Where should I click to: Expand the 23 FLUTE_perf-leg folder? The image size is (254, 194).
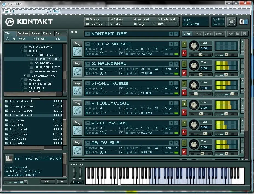(25, 75)
